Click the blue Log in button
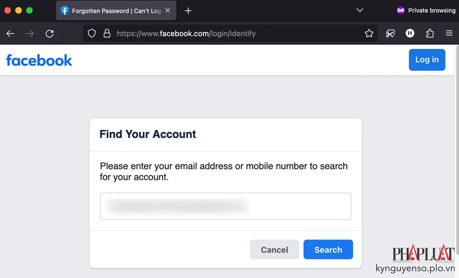 [x=427, y=60]
